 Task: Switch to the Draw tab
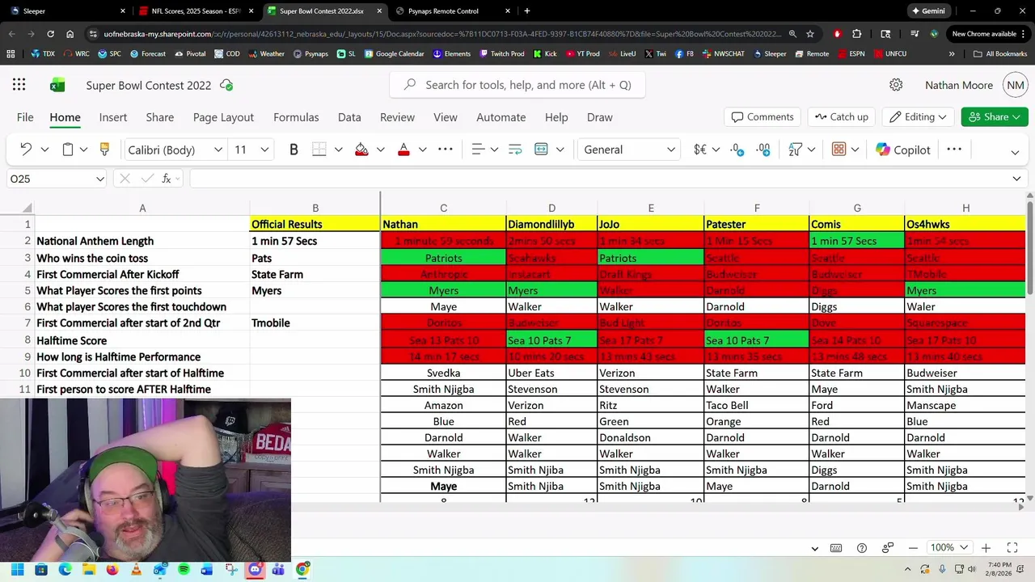pos(599,117)
